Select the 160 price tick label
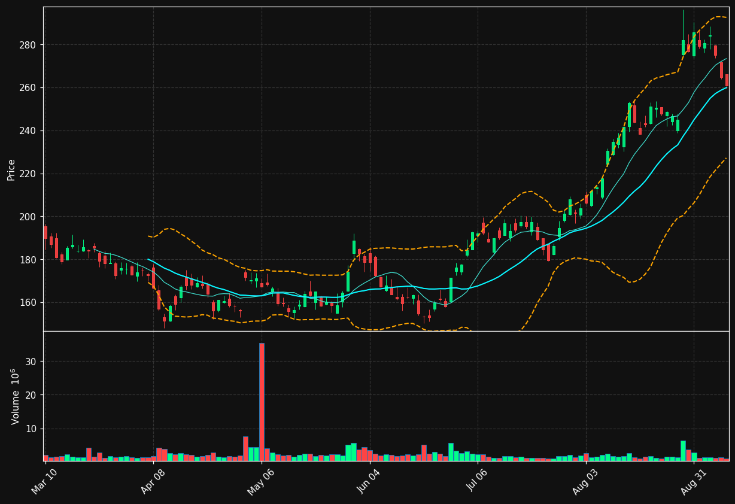Image resolution: width=735 pixels, height=504 pixels. tap(29, 303)
